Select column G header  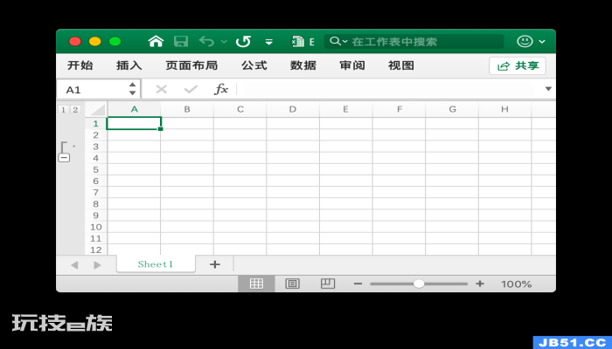452,109
